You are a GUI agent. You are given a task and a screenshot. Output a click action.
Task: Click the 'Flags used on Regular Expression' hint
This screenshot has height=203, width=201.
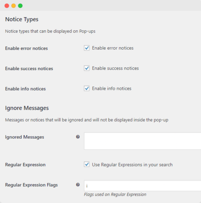[x=115, y=194]
